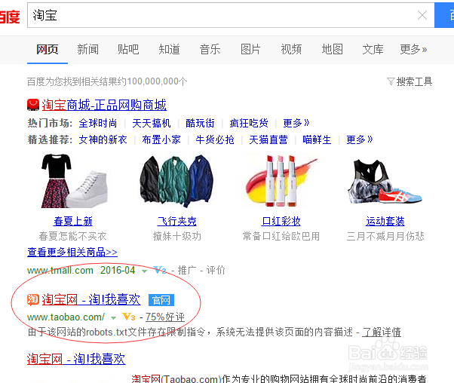This screenshot has width=454, height=383.
Task: Clear the search box with the X icon
Action: (x=422, y=15)
